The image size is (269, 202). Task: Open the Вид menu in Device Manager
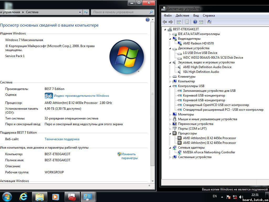[196, 16]
